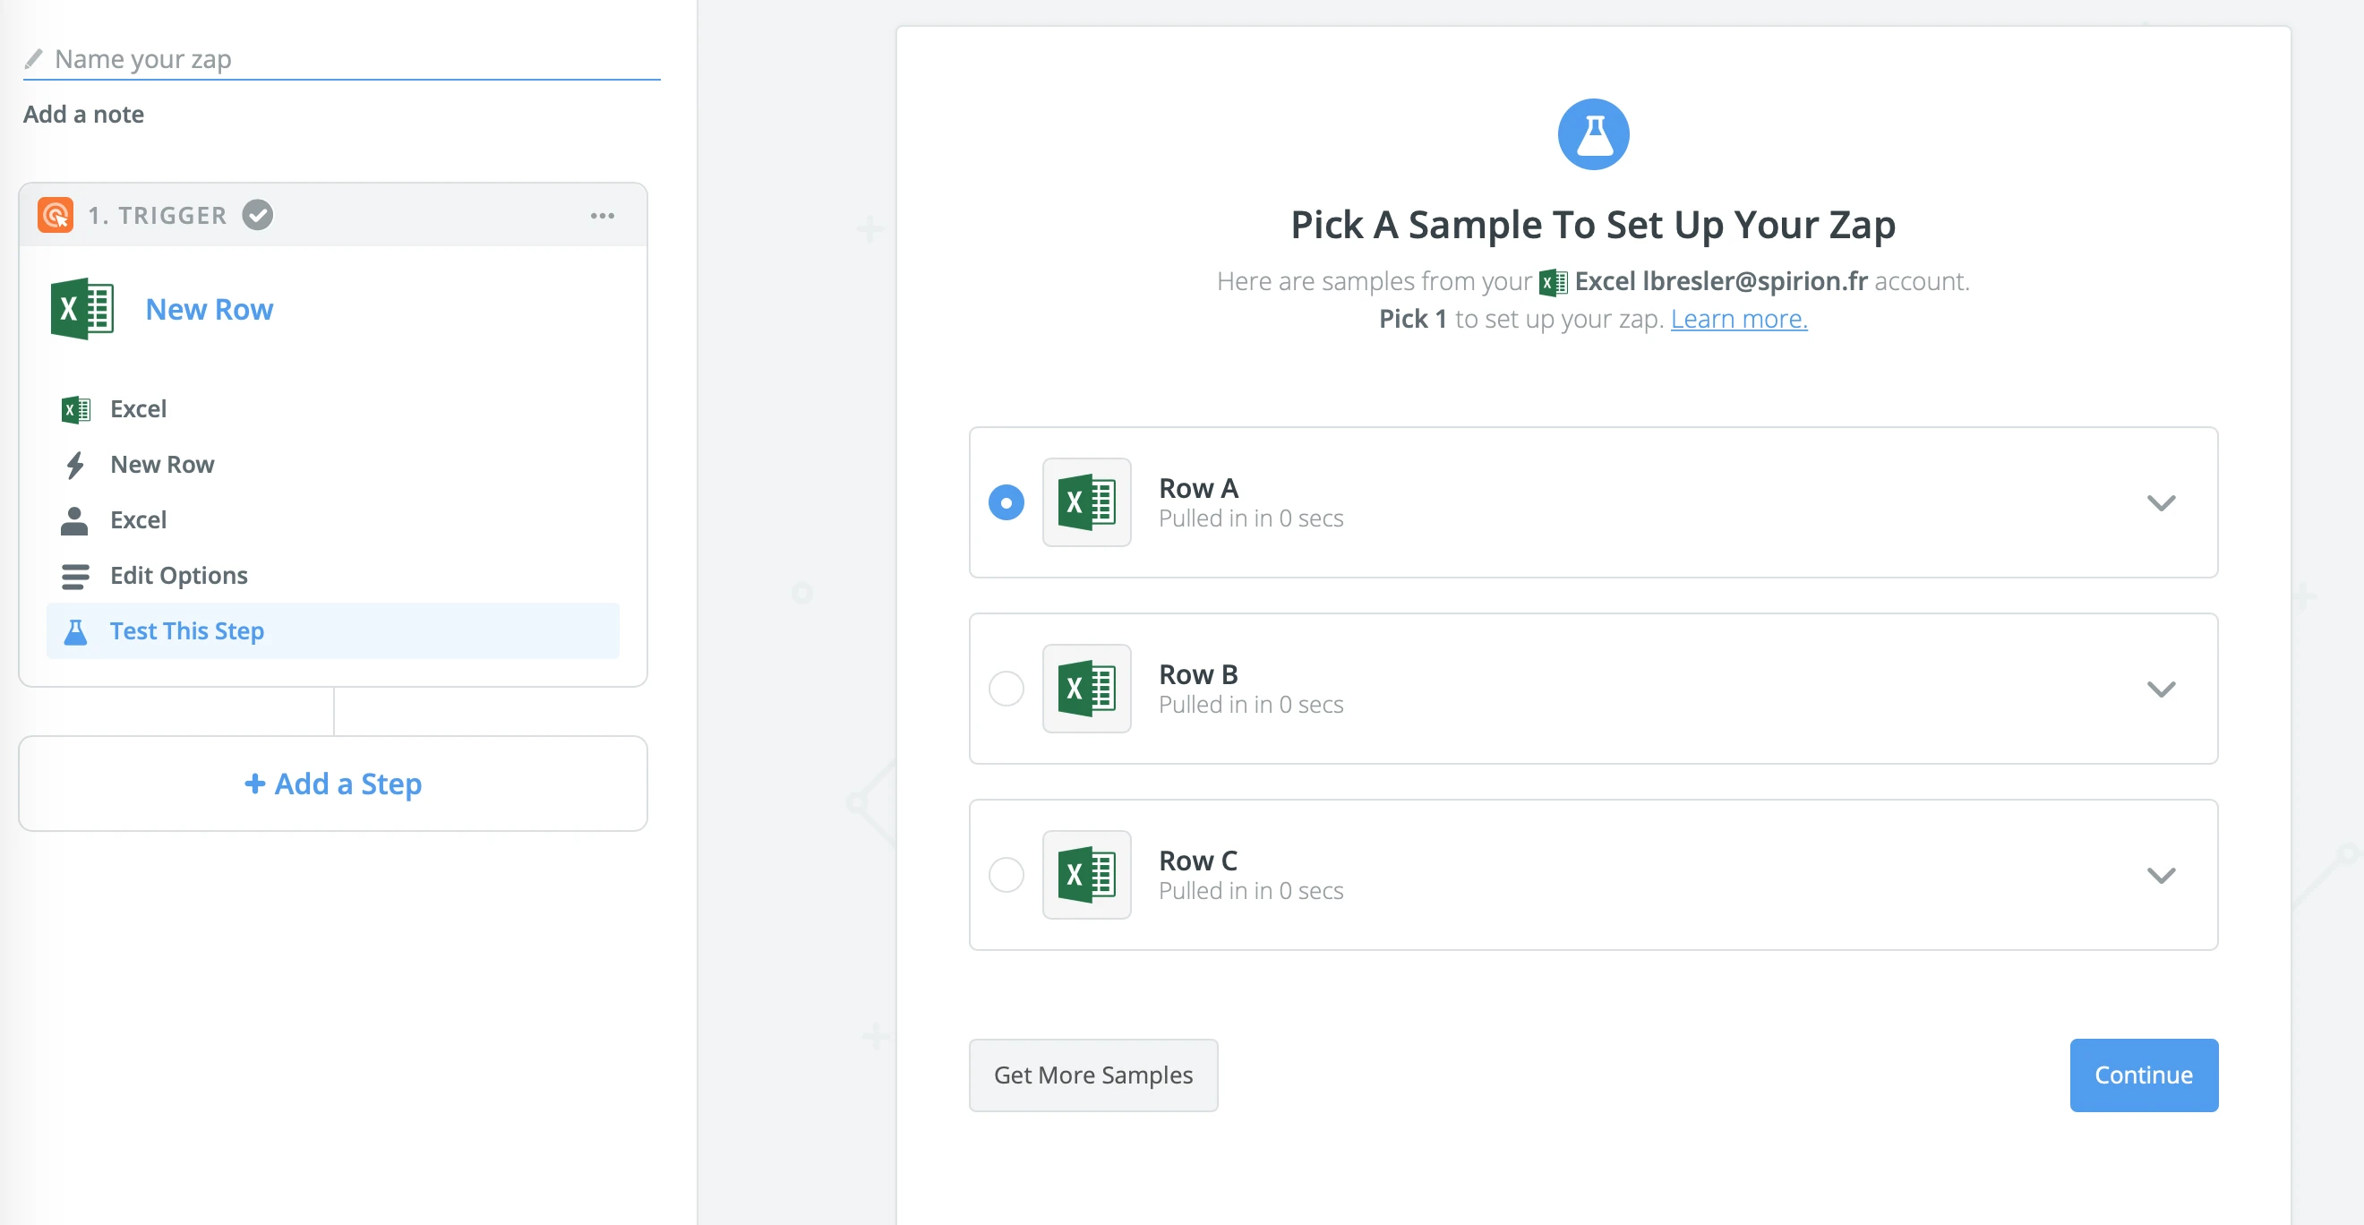Expand Row A sample details chevron
Viewport: 2364px width, 1225px height.
click(x=2162, y=503)
